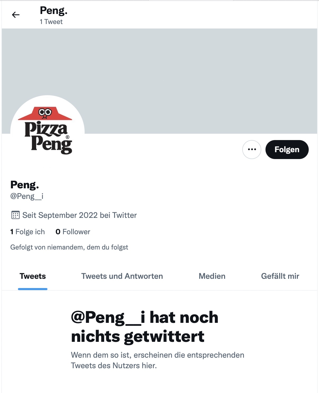Open the 0 Follower list
This screenshot has width=319, height=393.
[x=73, y=232]
